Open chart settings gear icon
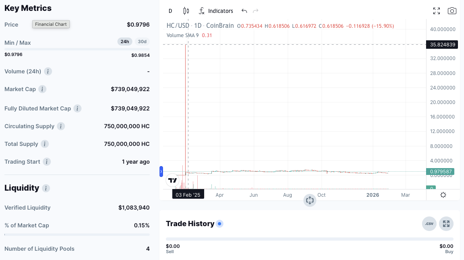Viewport: 464px width, 260px height. [x=443, y=195]
